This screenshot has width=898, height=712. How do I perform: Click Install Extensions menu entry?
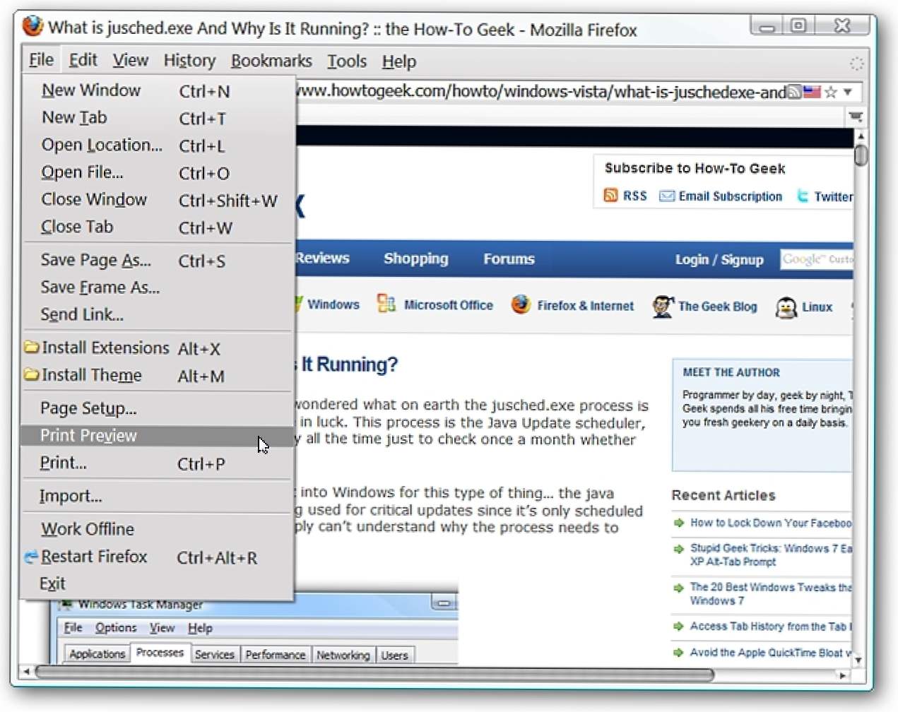click(x=105, y=348)
